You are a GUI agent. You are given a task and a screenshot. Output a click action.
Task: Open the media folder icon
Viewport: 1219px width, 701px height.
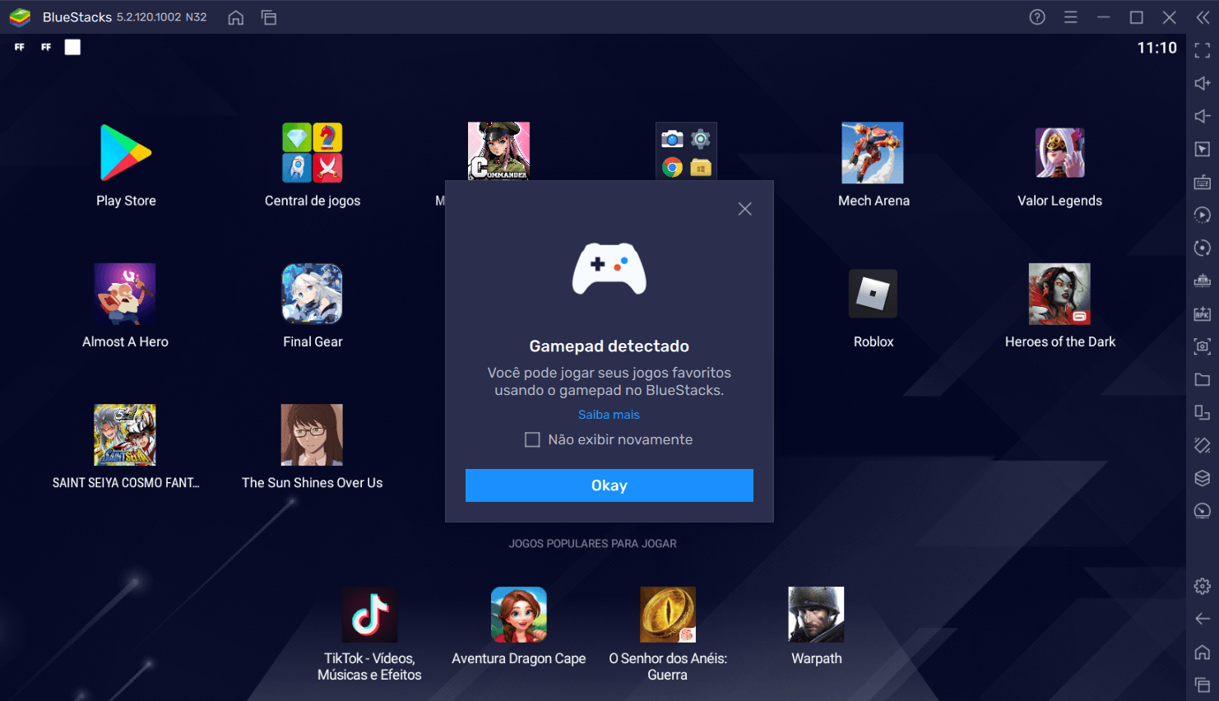point(1202,379)
